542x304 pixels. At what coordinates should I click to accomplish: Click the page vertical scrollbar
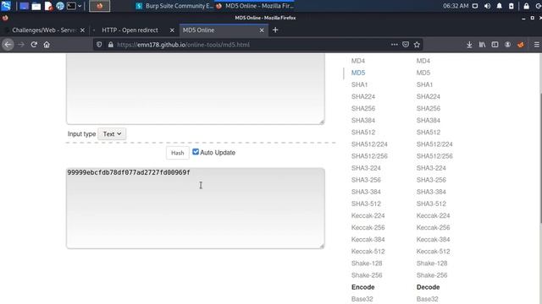540,159
